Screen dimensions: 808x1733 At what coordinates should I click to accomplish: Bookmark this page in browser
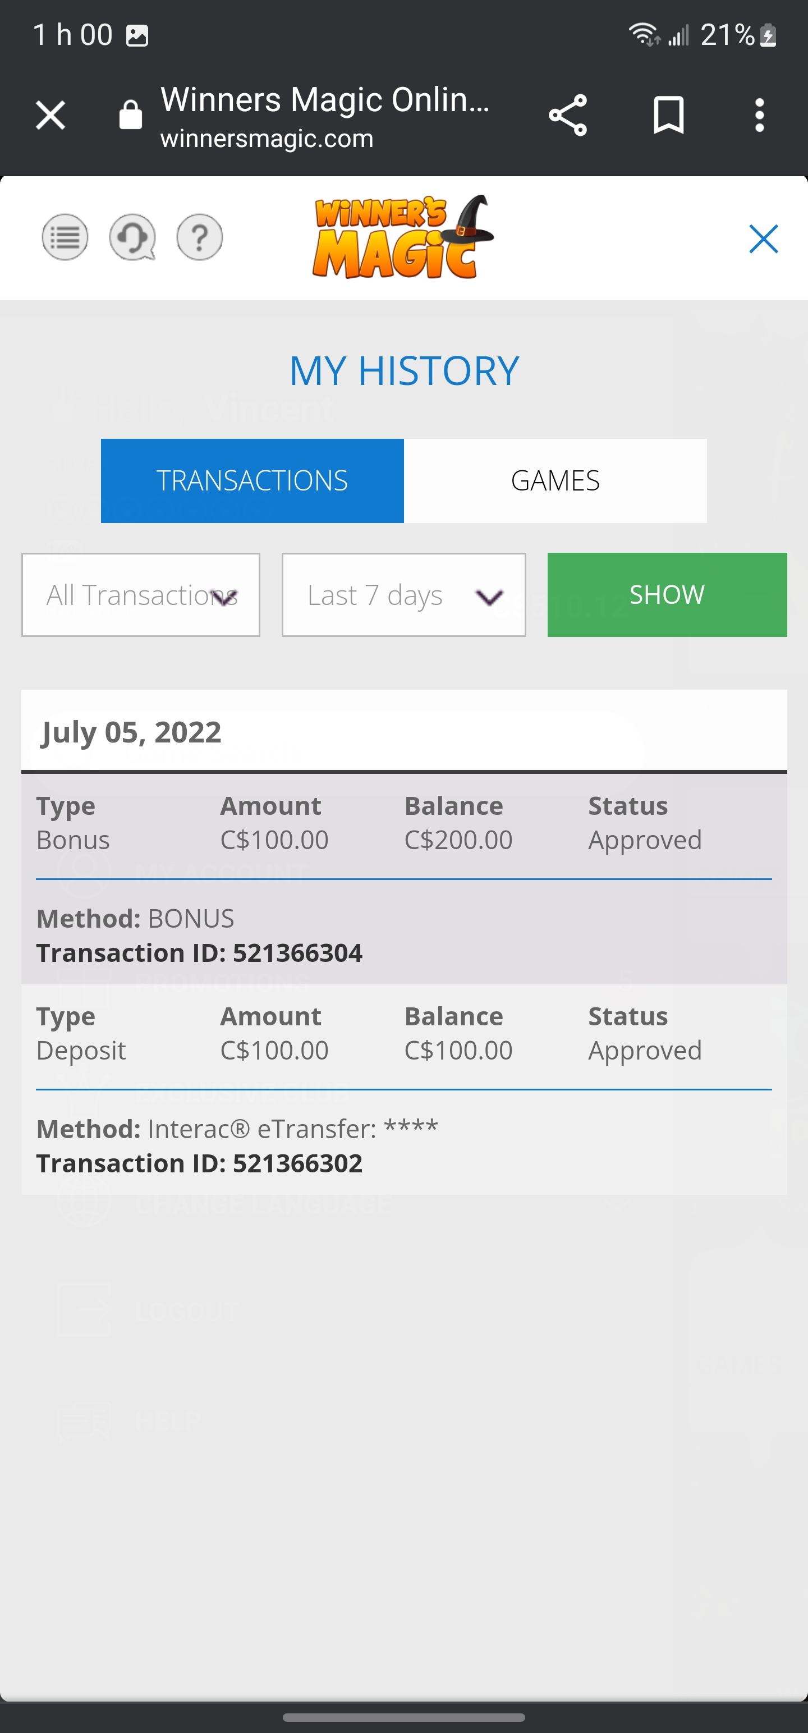(669, 115)
